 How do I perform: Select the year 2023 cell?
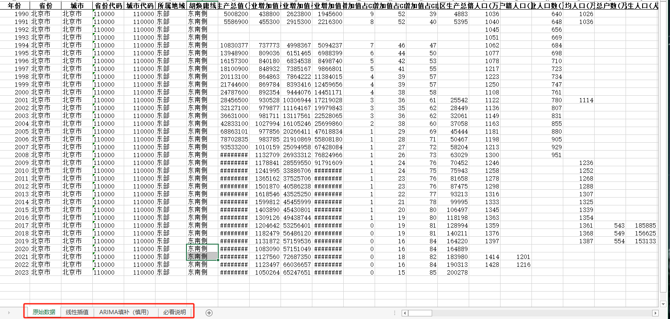(x=14, y=272)
